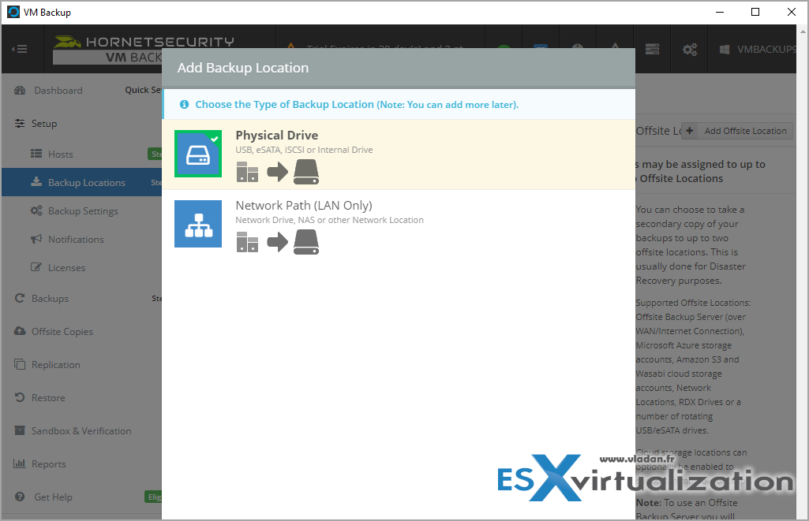Image resolution: width=809 pixels, height=521 pixels.
Task: Open Notifications in sidebar
Action: pos(76,239)
